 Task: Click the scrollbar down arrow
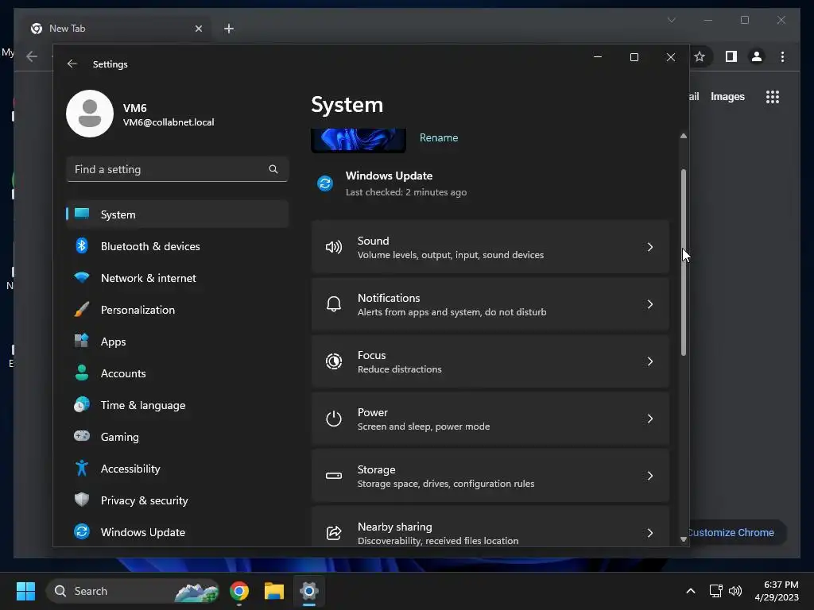683,539
